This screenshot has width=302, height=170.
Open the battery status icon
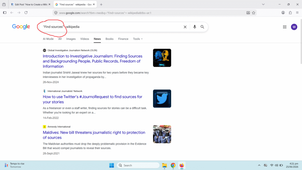tap(281, 165)
